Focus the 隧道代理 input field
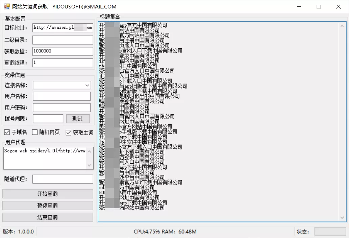The height and width of the screenshot is (238, 349). 63,179
